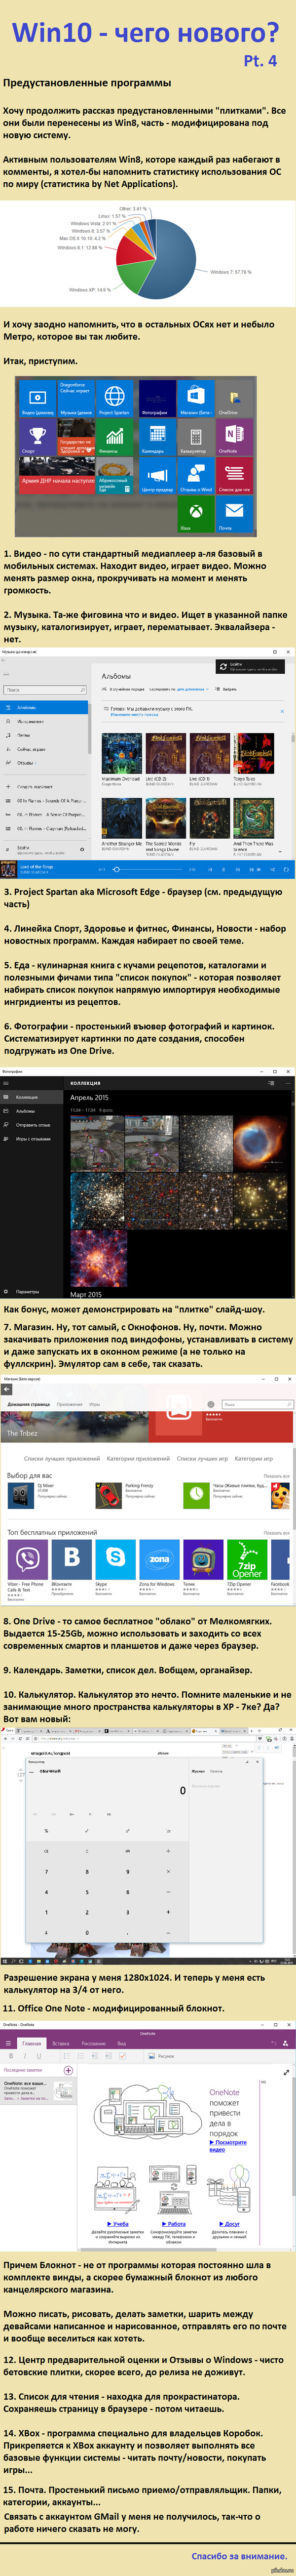Open Сейчас играет in Music sidebar
This screenshot has height=2576, width=296.
tap(45, 749)
